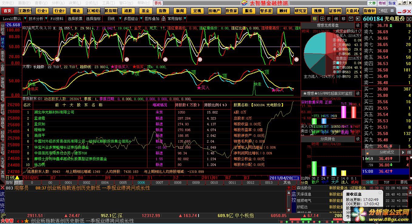
Task: Click 选择指标 toolbar item
Action: 93,18
